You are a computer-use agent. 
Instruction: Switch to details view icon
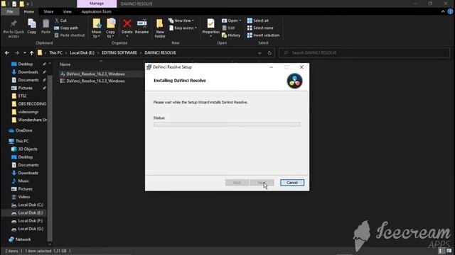pyautogui.click(x=441, y=251)
